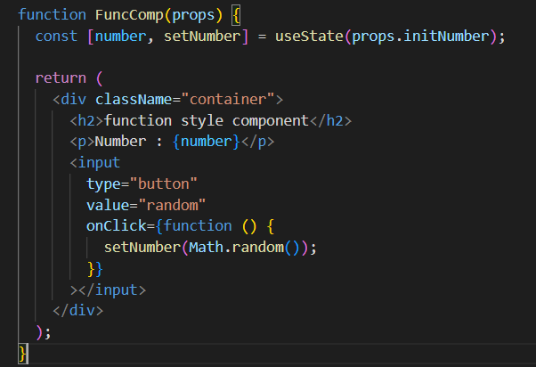Image resolution: width=536 pixels, height=367 pixels.
Task: Click the function keyword inside onClick
Action: (198, 226)
